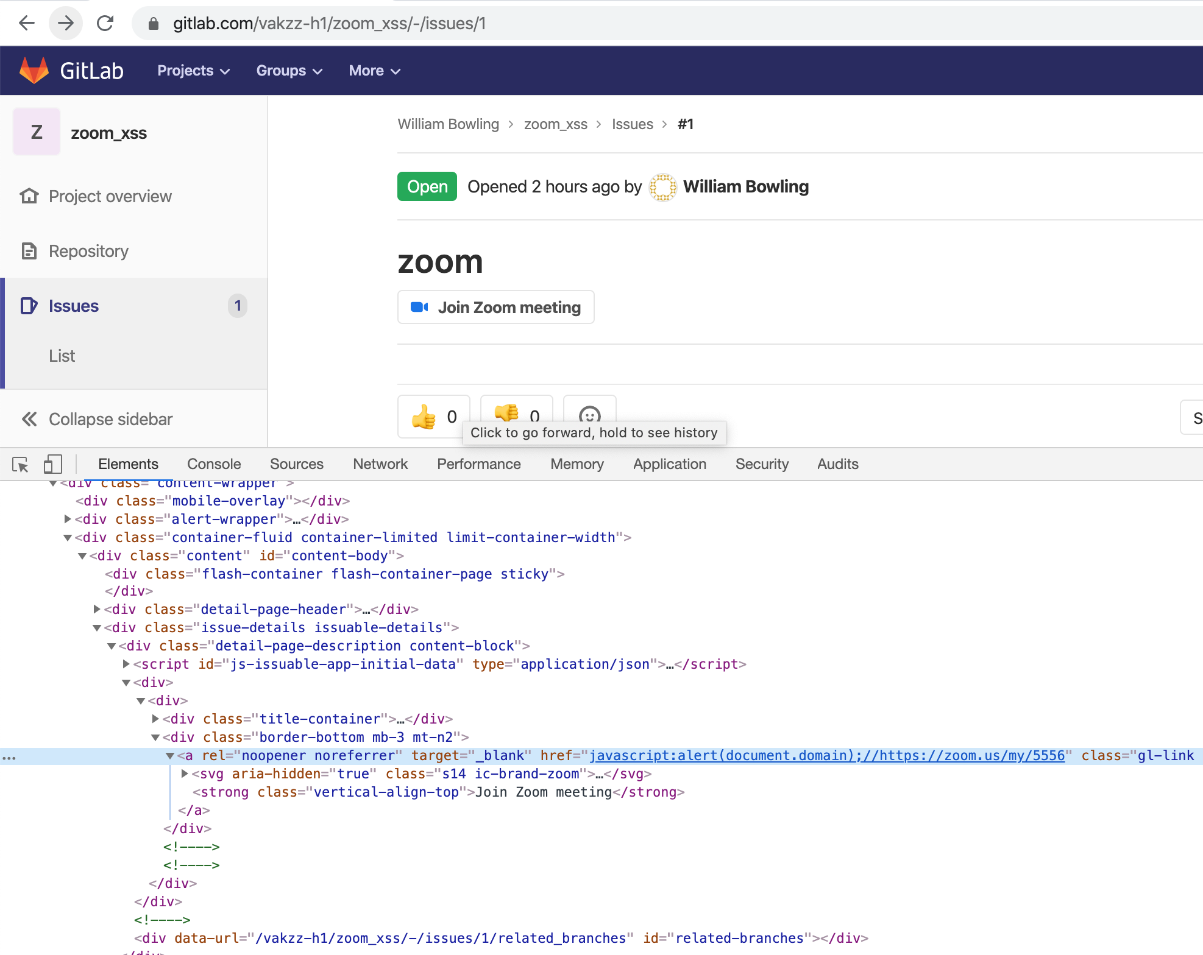
Task: Click the thumbs up emoji reaction
Action: 424,417
